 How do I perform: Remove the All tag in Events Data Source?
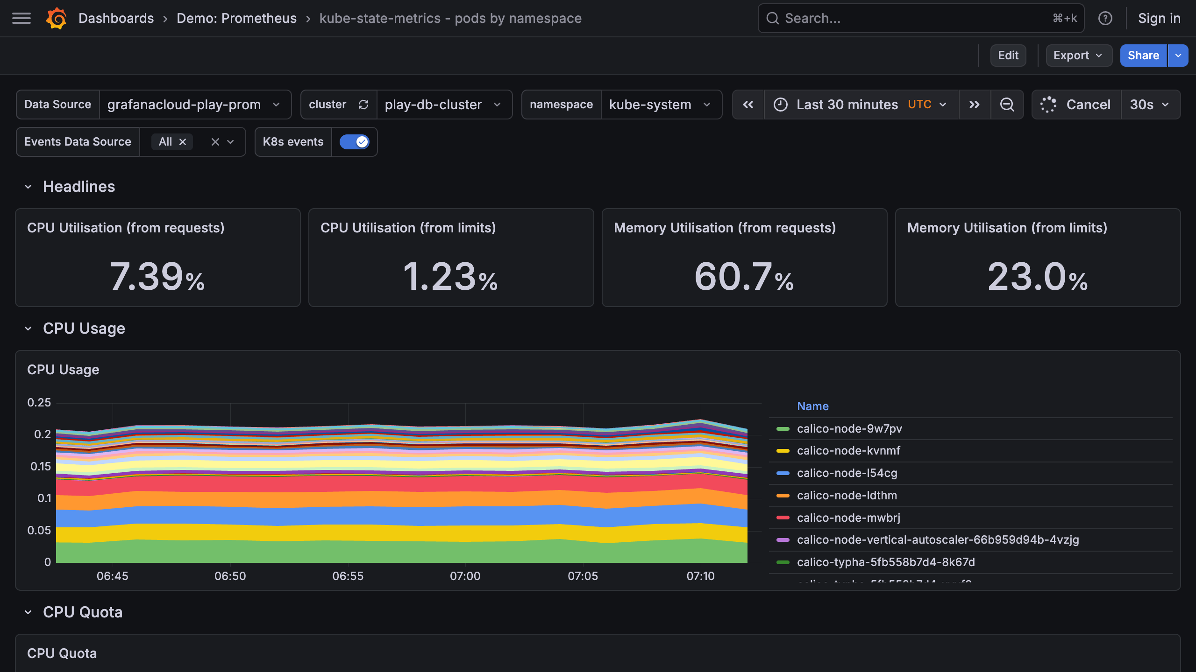click(183, 142)
